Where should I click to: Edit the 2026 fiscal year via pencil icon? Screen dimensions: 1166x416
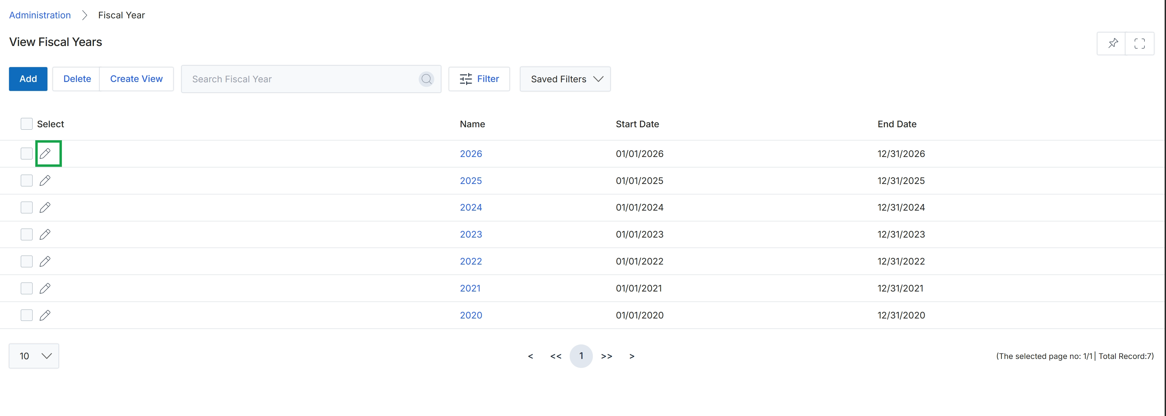[x=45, y=154]
